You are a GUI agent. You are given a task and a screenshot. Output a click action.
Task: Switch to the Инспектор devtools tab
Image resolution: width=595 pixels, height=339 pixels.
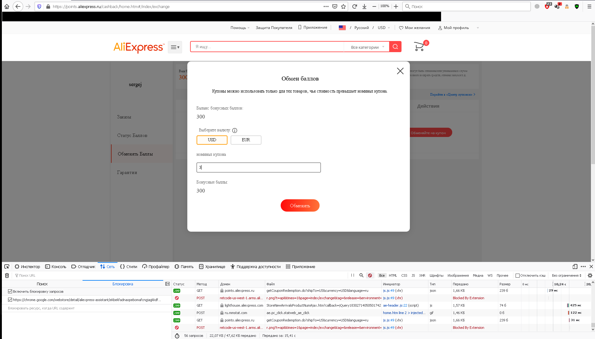28,267
